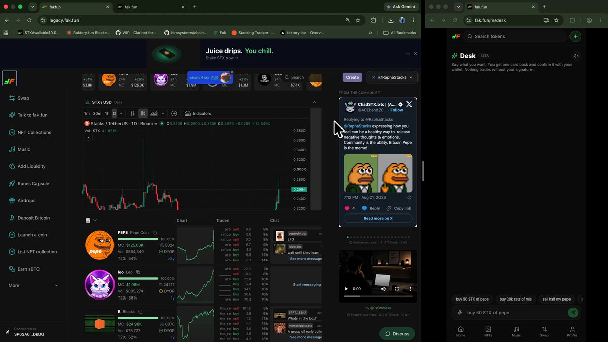Open the Discuss chat button
This screenshot has height=342, width=608.
pyautogui.click(x=397, y=334)
